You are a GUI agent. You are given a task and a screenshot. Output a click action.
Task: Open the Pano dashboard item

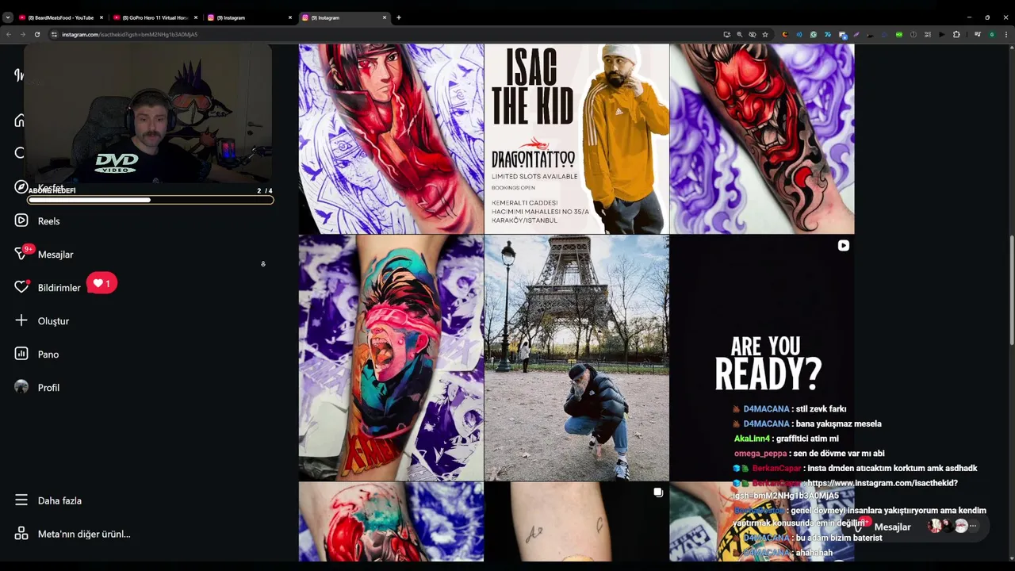click(36, 354)
